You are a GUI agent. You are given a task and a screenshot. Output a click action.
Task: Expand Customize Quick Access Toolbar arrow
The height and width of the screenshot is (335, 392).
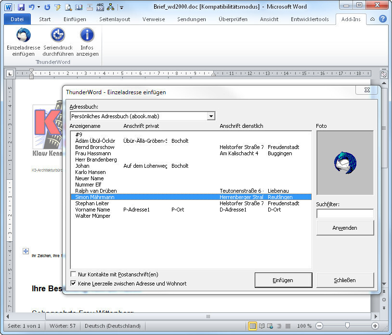click(x=121, y=8)
